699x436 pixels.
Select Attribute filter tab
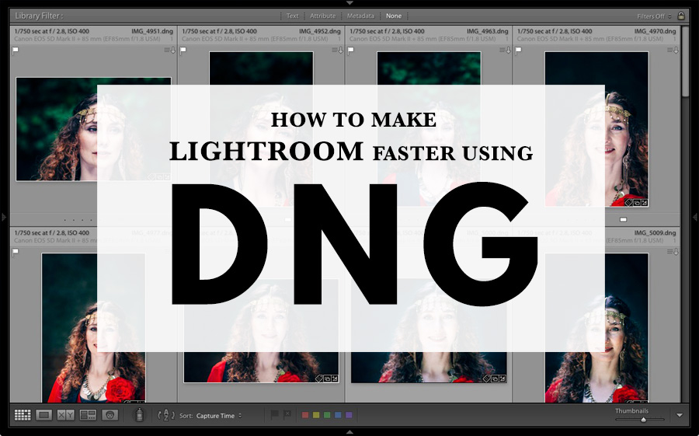coord(323,16)
